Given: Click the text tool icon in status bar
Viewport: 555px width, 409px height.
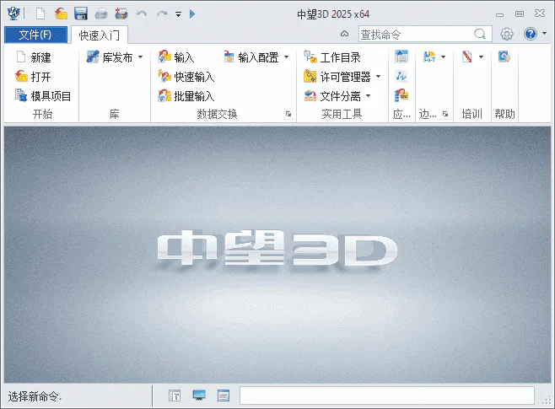Looking at the screenshot, I should tap(175, 396).
